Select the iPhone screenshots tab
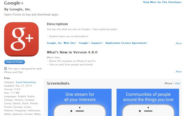Image resolution: width=188 pixels, height=116 pixels. (x=168, y=83)
